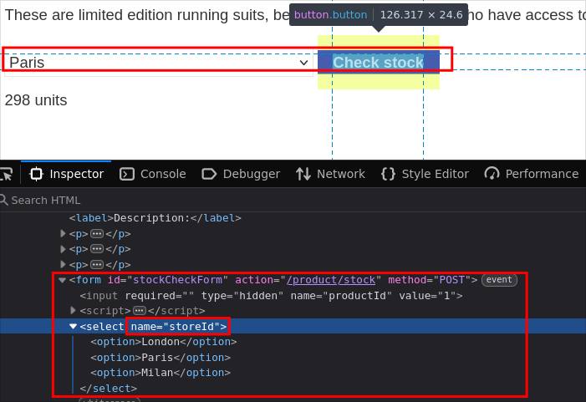Open the Debugger panel
This screenshot has width=586, height=402.
[x=241, y=174]
